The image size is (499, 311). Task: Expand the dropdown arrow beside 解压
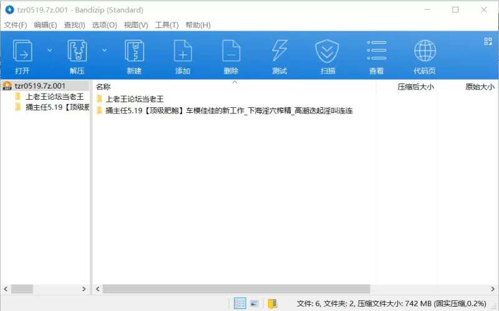click(x=104, y=50)
